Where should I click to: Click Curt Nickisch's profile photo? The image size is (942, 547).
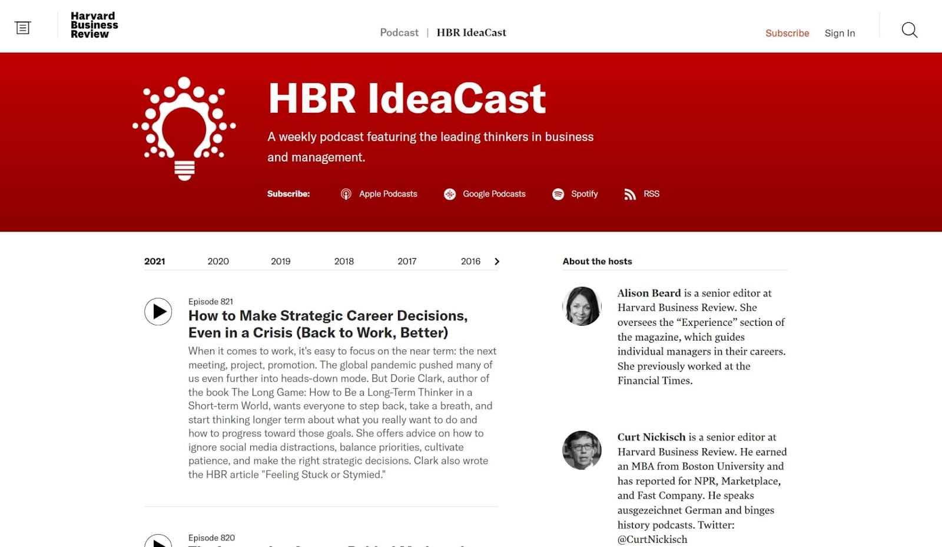click(x=582, y=451)
